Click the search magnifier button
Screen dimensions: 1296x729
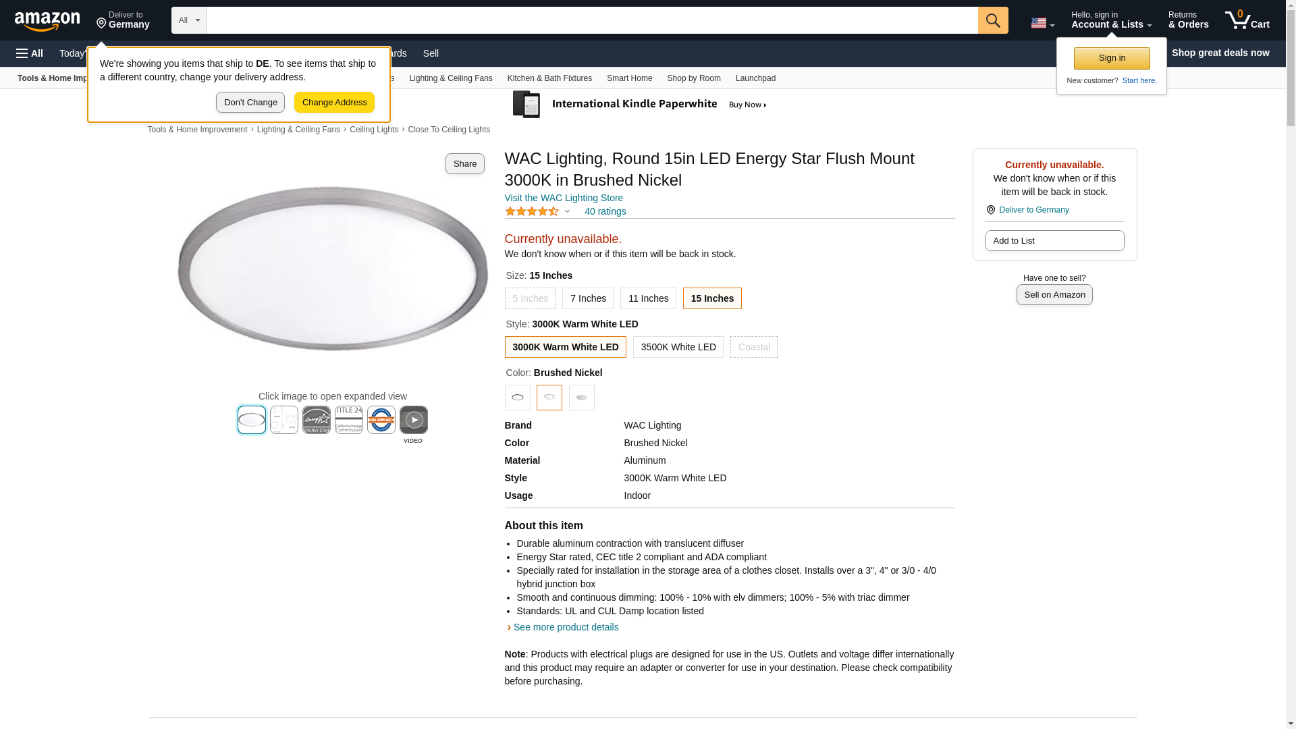(x=992, y=20)
